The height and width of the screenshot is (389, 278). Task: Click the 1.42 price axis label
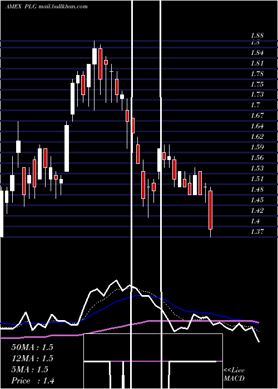tap(257, 211)
